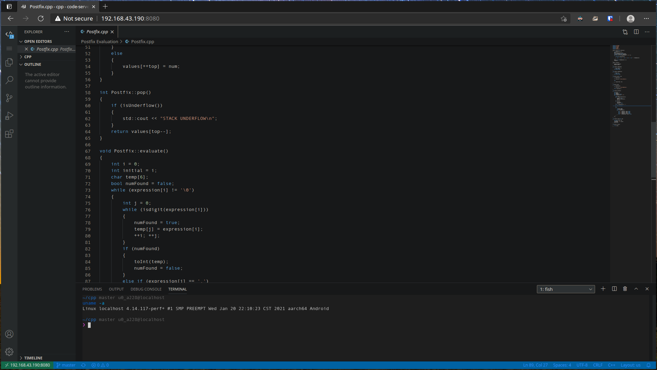The image size is (657, 370).
Task: Click 'uname -a' command in terminal
Action: (93, 303)
